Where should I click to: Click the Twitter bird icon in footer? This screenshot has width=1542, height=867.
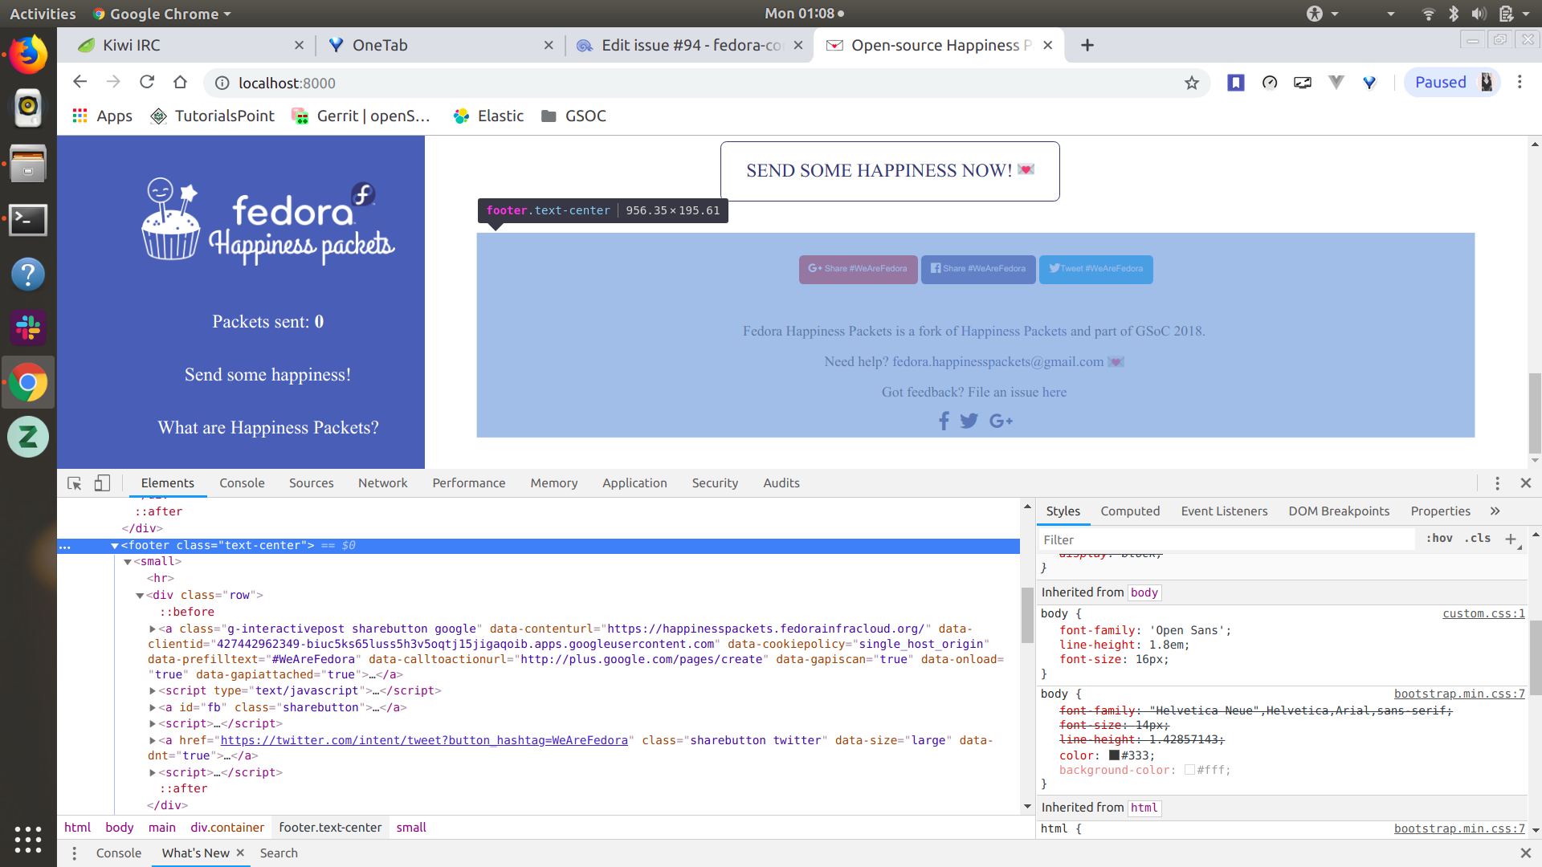tap(969, 421)
